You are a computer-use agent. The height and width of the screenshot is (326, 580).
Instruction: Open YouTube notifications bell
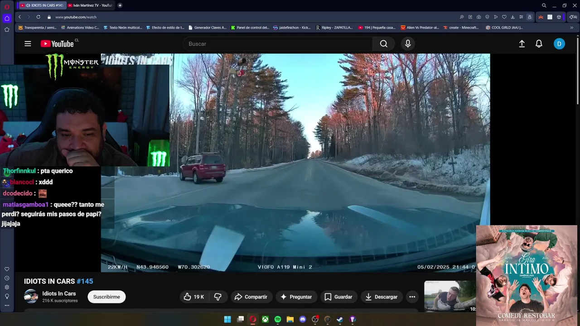coord(539,44)
